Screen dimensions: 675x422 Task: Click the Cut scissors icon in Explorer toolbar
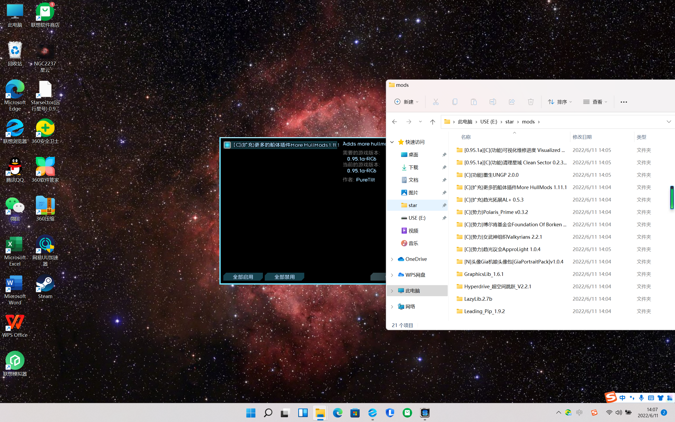coord(436,102)
